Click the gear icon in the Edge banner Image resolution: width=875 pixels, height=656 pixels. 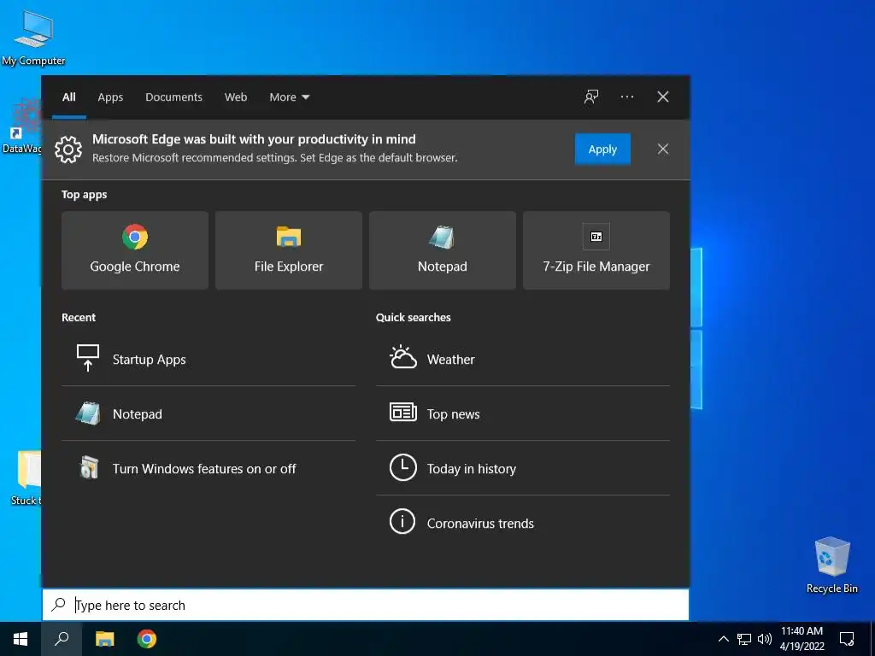tap(68, 149)
